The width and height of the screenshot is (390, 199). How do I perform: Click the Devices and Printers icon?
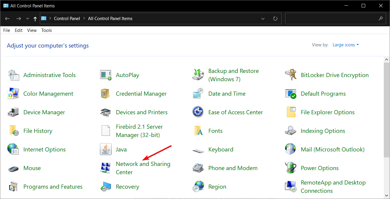tap(105, 112)
